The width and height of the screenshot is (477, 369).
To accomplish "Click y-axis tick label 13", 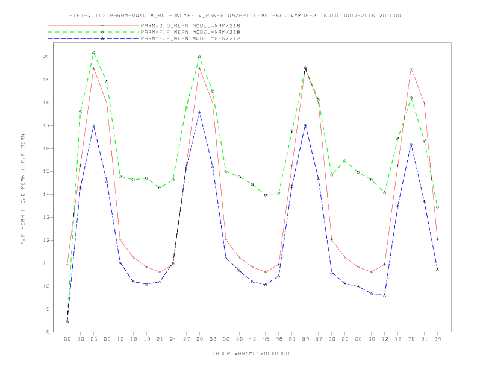I will [x=46, y=218].
